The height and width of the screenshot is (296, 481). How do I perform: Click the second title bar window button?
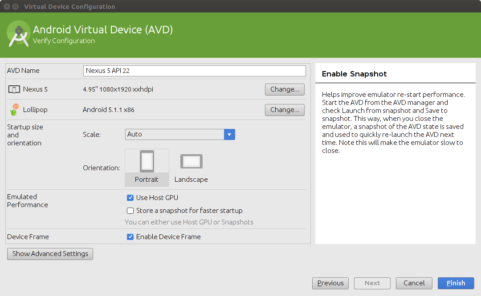(x=15, y=6)
